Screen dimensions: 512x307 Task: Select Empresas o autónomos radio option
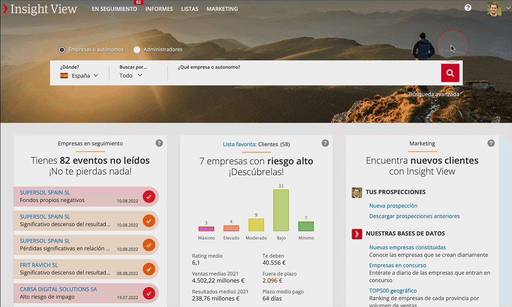click(62, 50)
